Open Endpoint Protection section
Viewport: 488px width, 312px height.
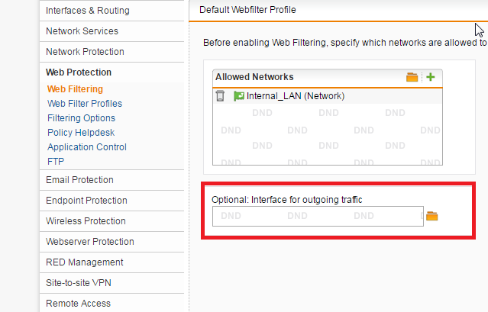(x=111, y=201)
